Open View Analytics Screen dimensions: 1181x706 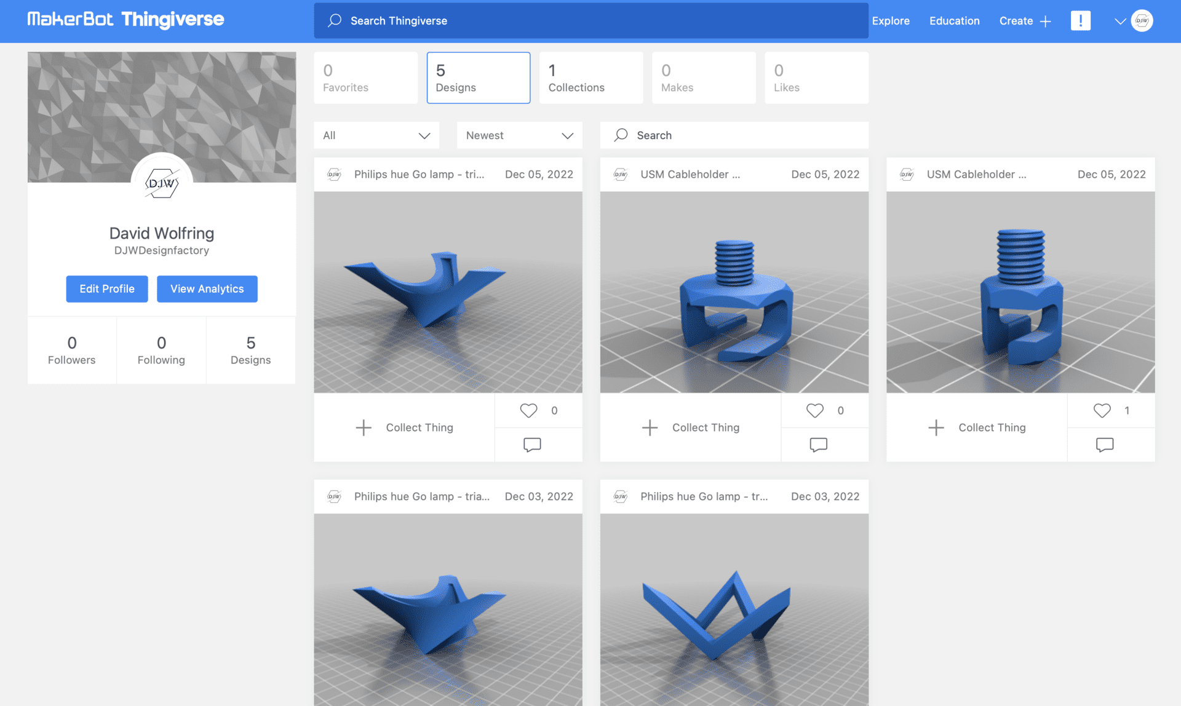pyautogui.click(x=207, y=289)
